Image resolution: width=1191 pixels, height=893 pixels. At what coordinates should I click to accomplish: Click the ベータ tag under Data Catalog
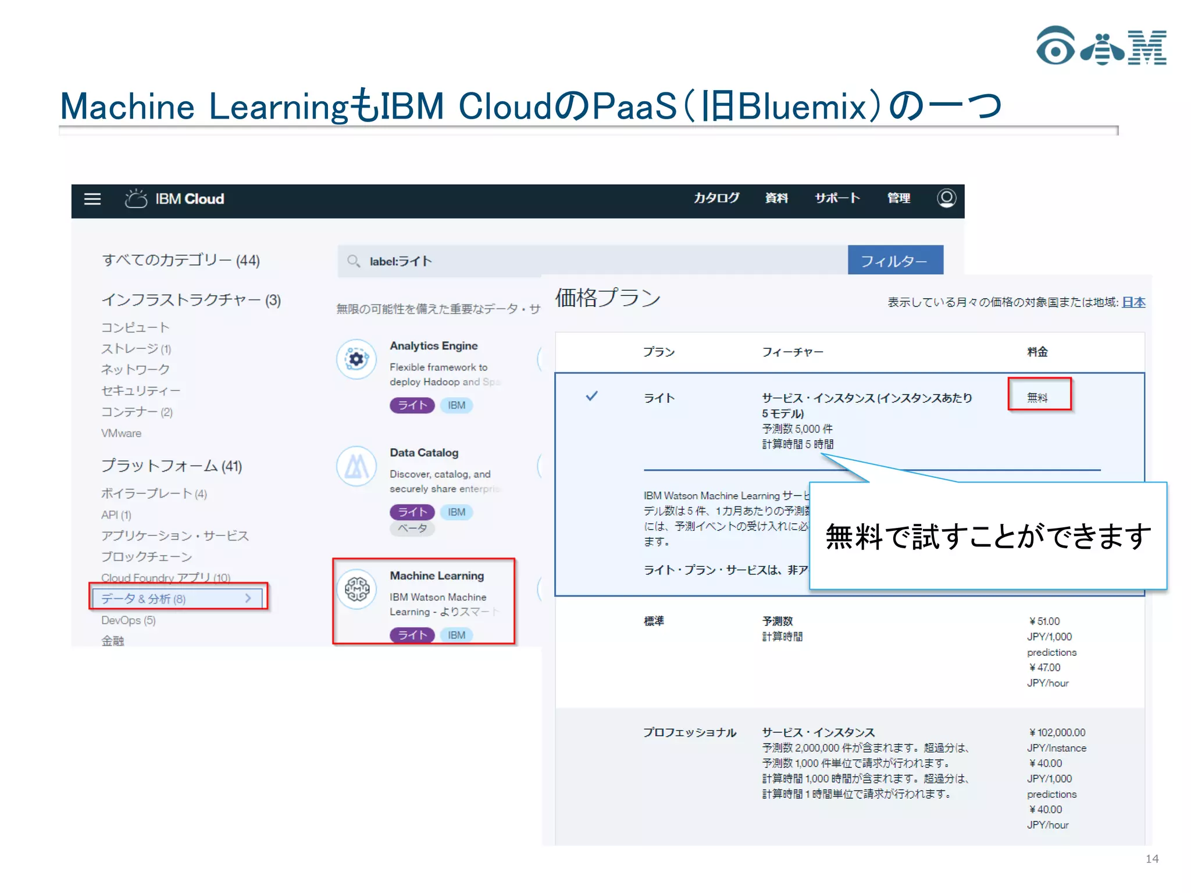[x=412, y=528]
